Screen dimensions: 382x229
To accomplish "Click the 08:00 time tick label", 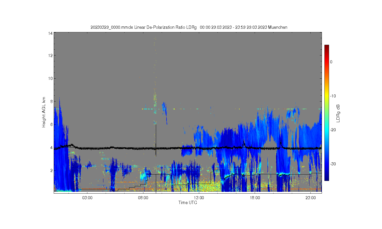I will tap(143, 198).
